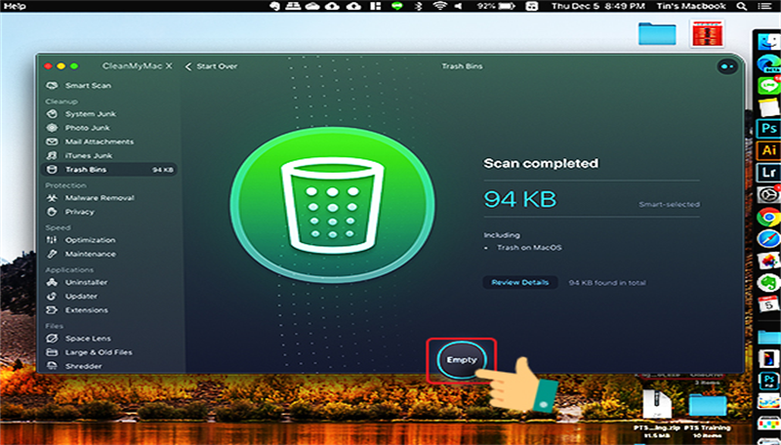Open Safari from the Dock
781x445 pixels.
[x=768, y=239]
